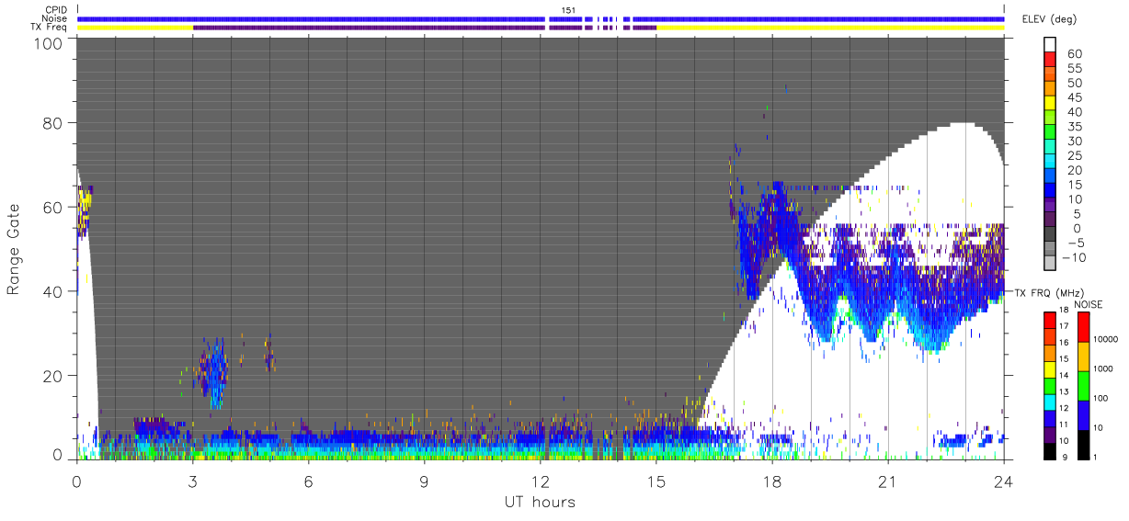1129x521 pixels.
Task: Select ELEV colorbar segment between 40 and 45
Action: coord(1052,104)
